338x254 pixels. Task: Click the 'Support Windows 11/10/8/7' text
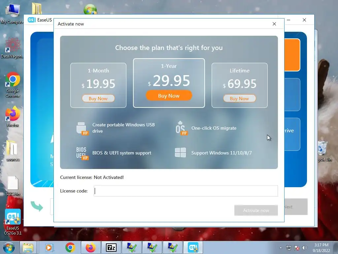click(x=221, y=153)
